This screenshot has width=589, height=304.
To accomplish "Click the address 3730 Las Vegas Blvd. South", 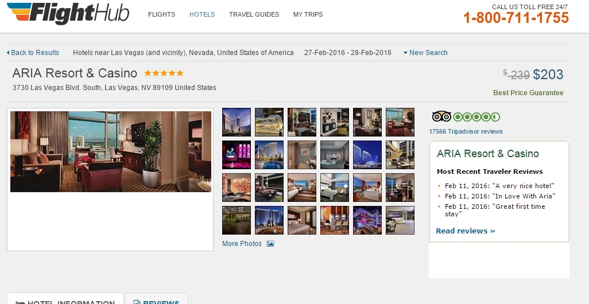I will click(114, 87).
